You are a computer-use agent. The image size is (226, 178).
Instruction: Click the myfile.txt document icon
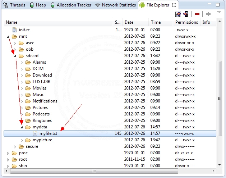(x=35, y=133)
